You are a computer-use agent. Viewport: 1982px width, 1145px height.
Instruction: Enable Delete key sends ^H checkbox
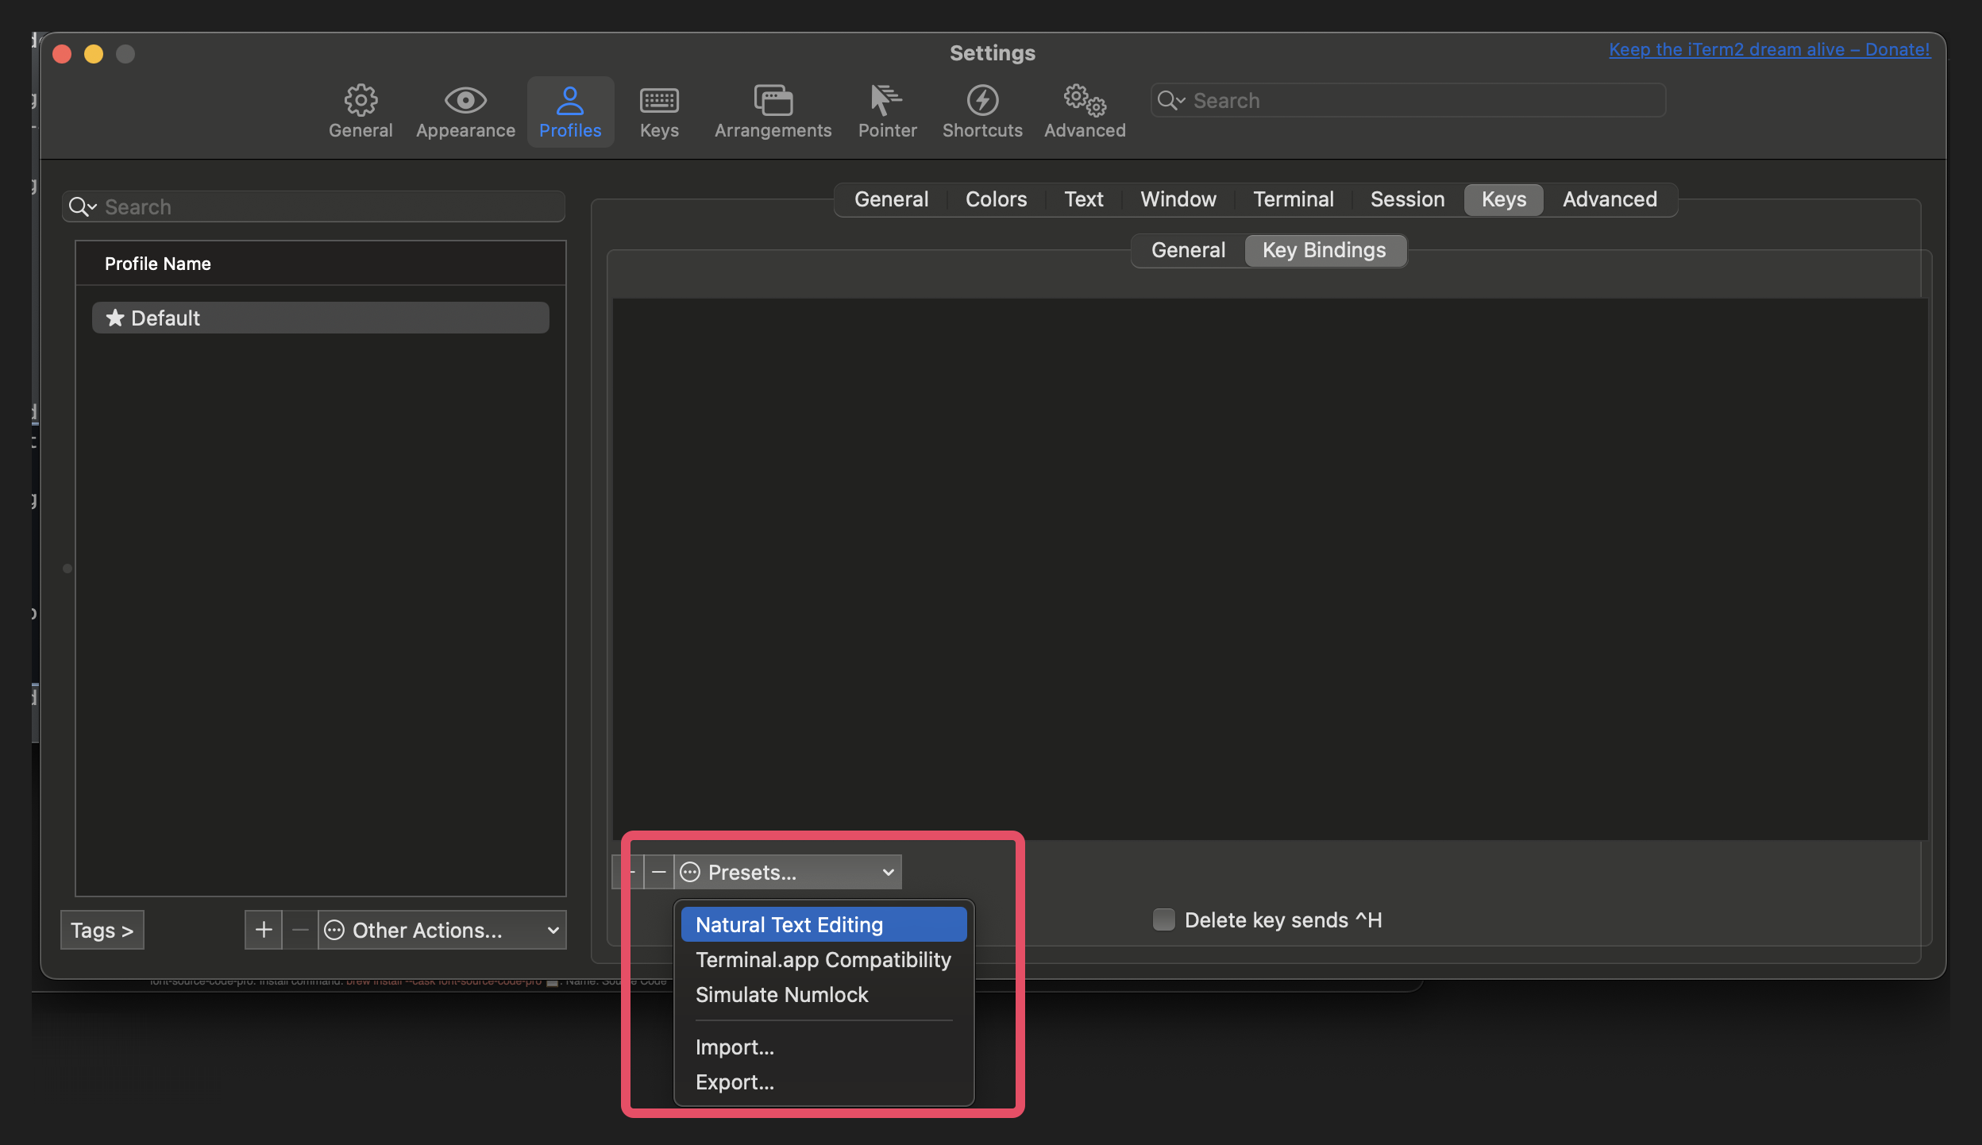(x=1163, y=920)
